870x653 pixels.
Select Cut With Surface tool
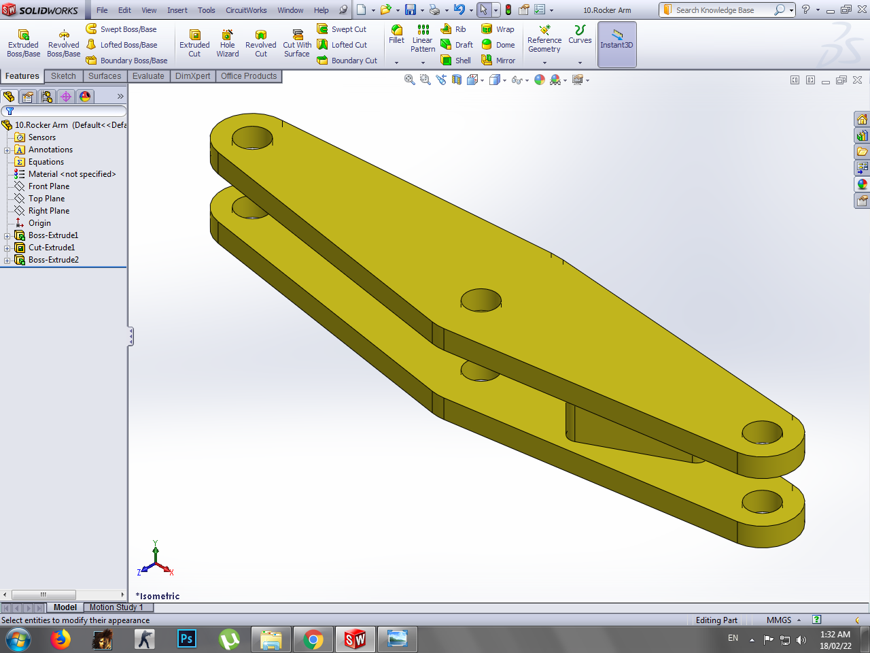tap(297, 44)
